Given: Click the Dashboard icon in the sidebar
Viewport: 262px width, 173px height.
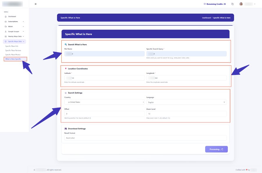Looking at the screenshot, I should 6,17.
